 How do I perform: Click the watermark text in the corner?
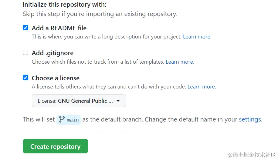[x=252, y=155]
